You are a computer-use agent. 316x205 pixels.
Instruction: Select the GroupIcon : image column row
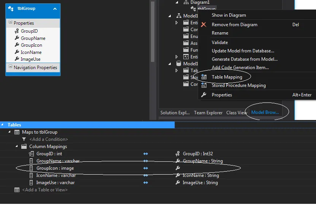(55, 168)
